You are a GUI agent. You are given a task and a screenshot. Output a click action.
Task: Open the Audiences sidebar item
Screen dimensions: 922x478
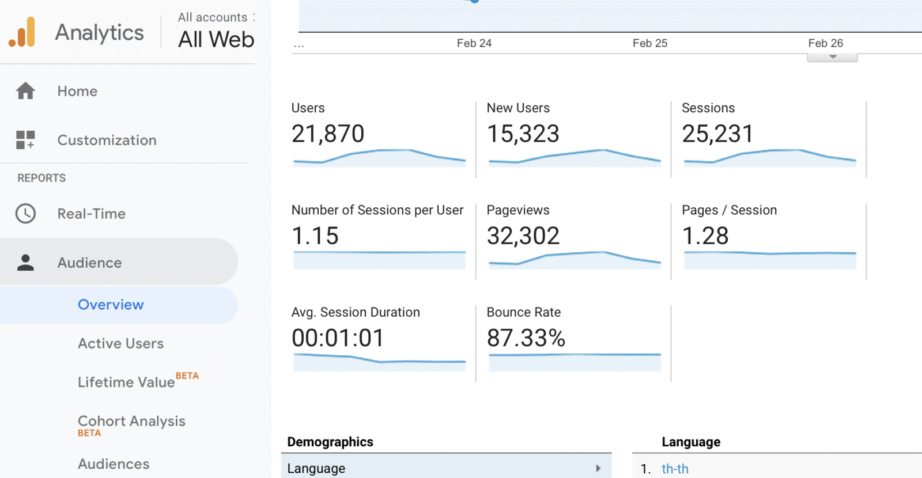click(114, 464)
